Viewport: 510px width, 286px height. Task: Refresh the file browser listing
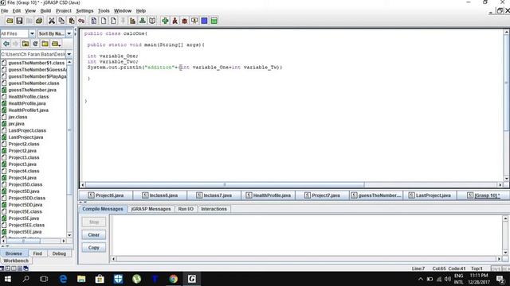[x=35, y=44]
